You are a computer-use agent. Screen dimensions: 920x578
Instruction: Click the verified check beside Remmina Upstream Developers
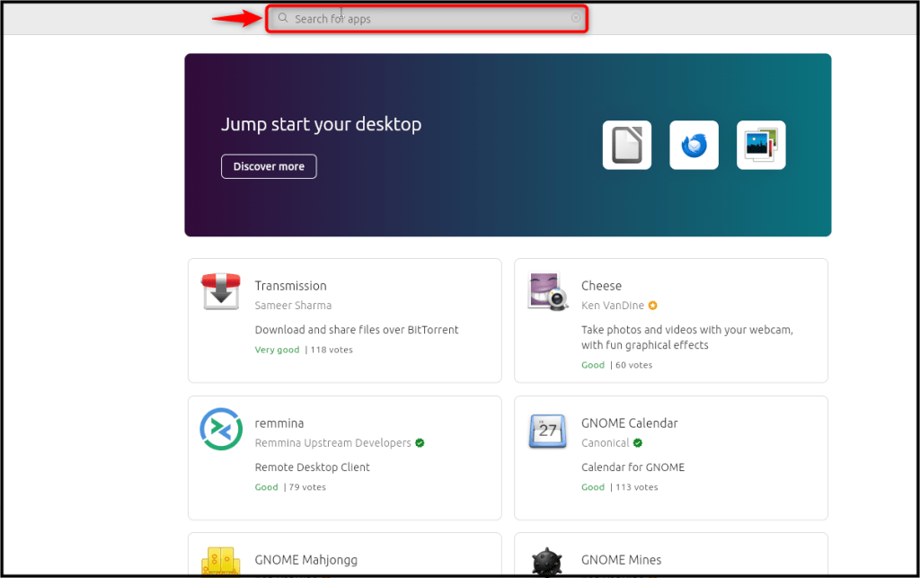[x=419, y=443]
